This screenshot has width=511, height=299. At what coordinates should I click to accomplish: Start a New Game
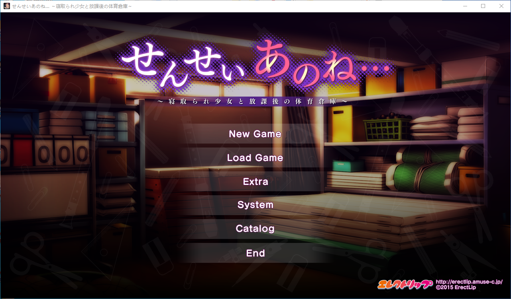pos(255,134)
